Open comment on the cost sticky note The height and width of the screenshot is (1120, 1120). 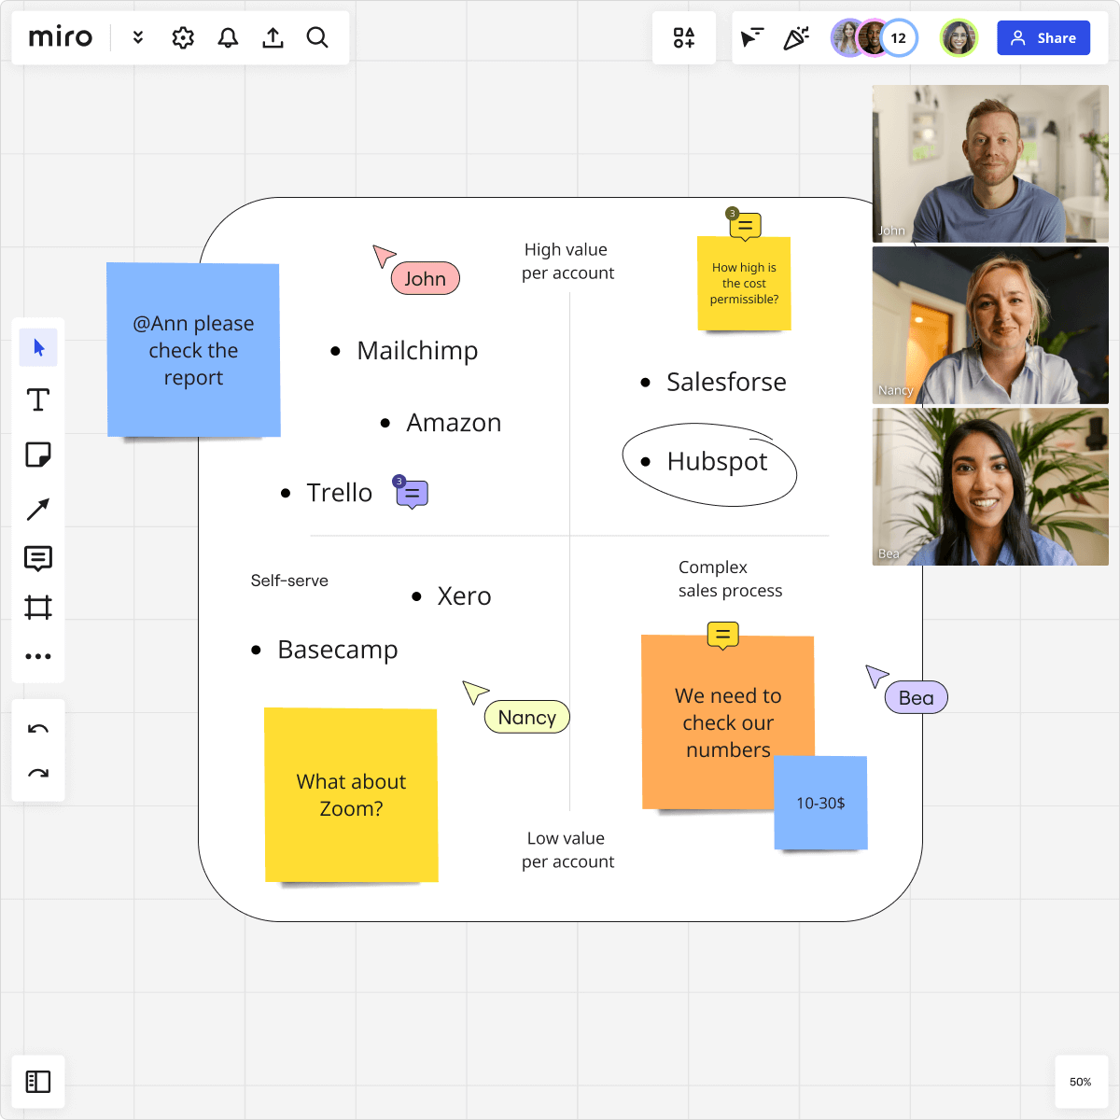745,225
